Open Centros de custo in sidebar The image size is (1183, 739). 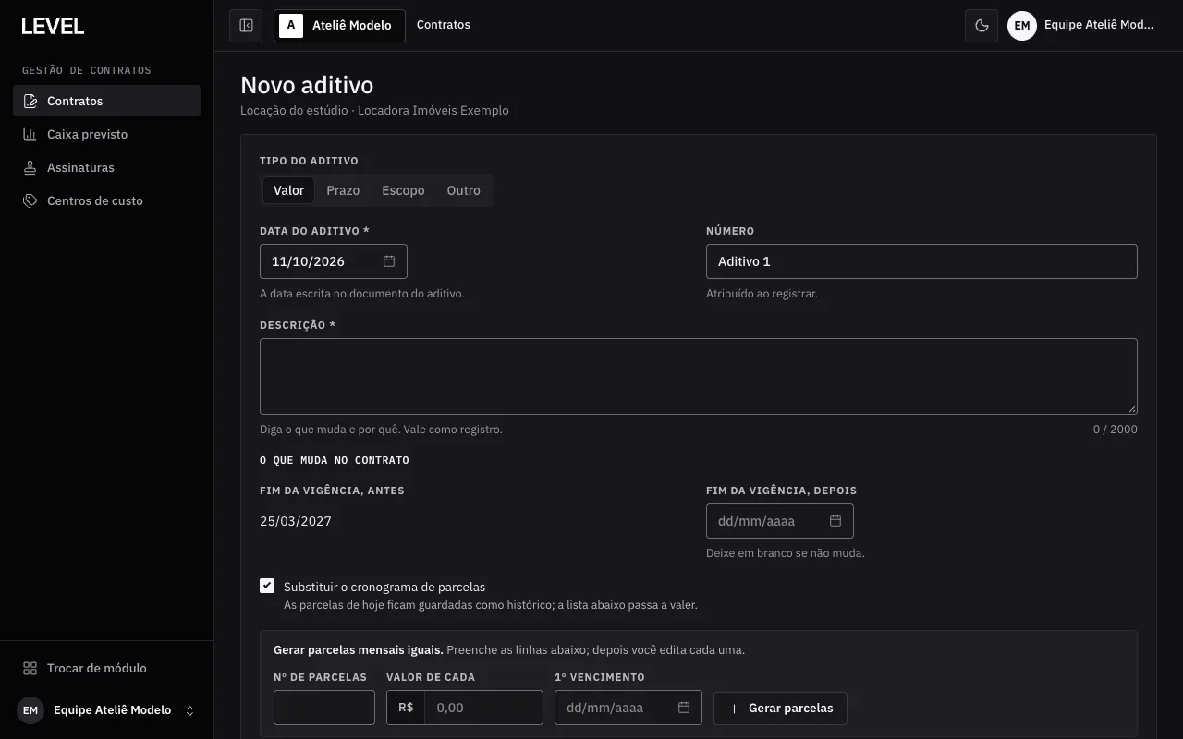click(106, 201)
